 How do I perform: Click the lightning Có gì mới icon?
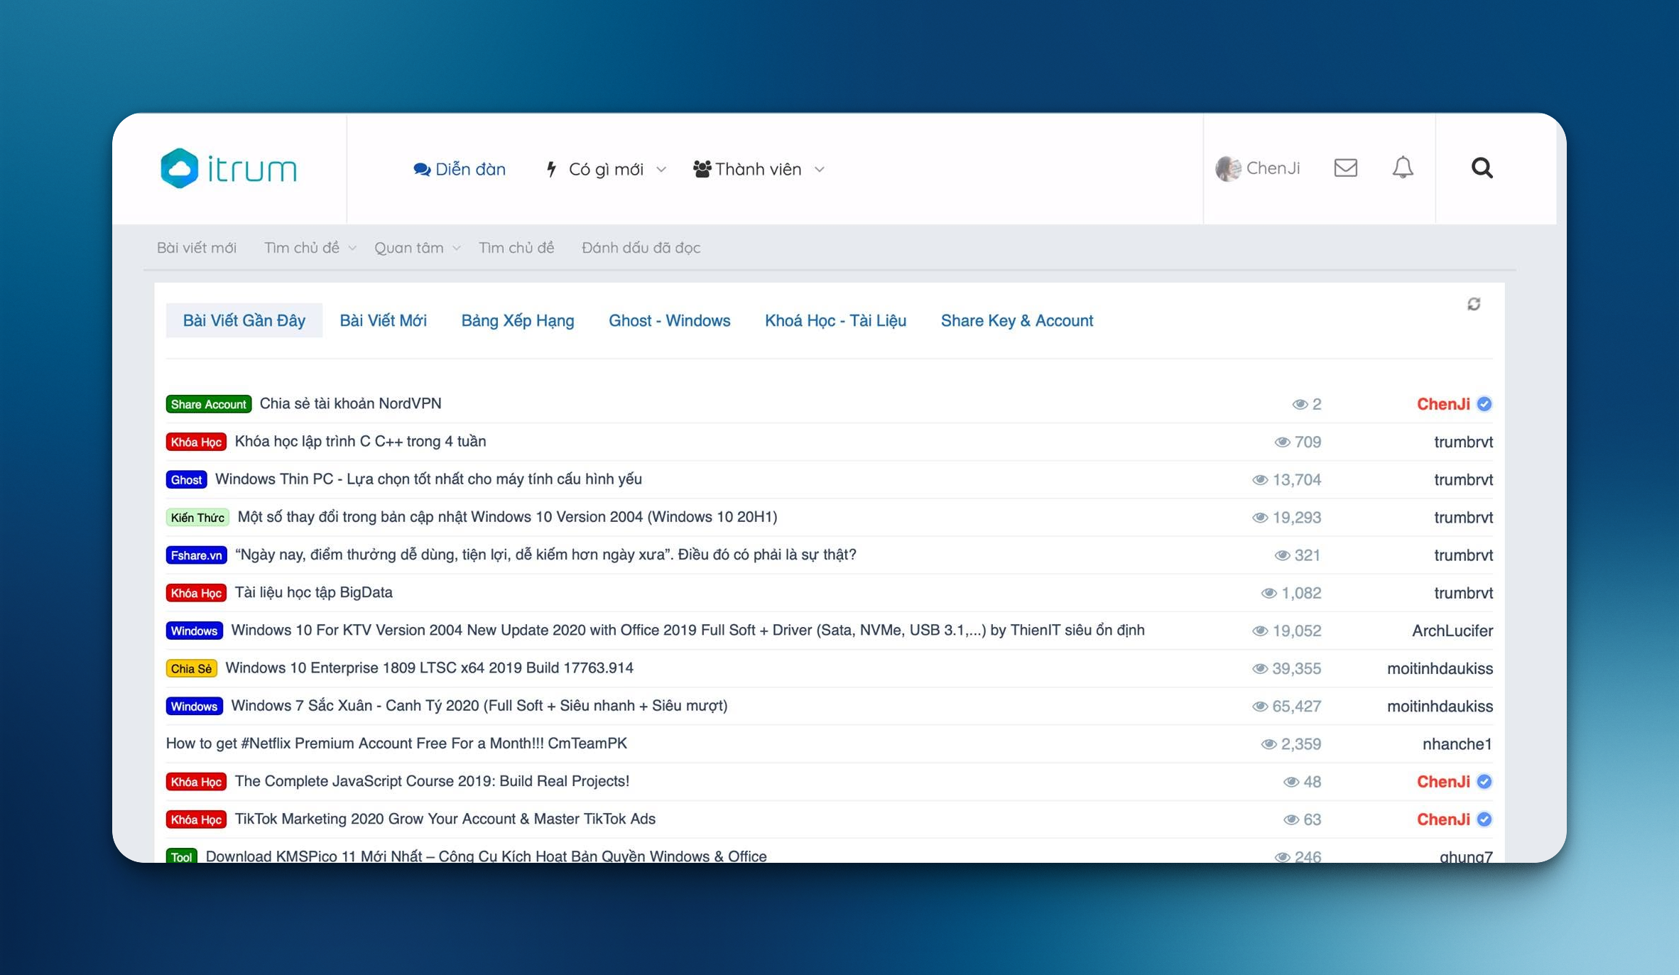(551, 169)
